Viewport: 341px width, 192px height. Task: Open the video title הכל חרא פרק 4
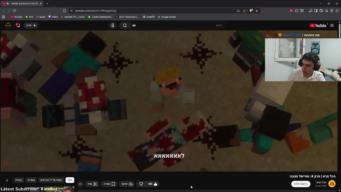(312, 176)
